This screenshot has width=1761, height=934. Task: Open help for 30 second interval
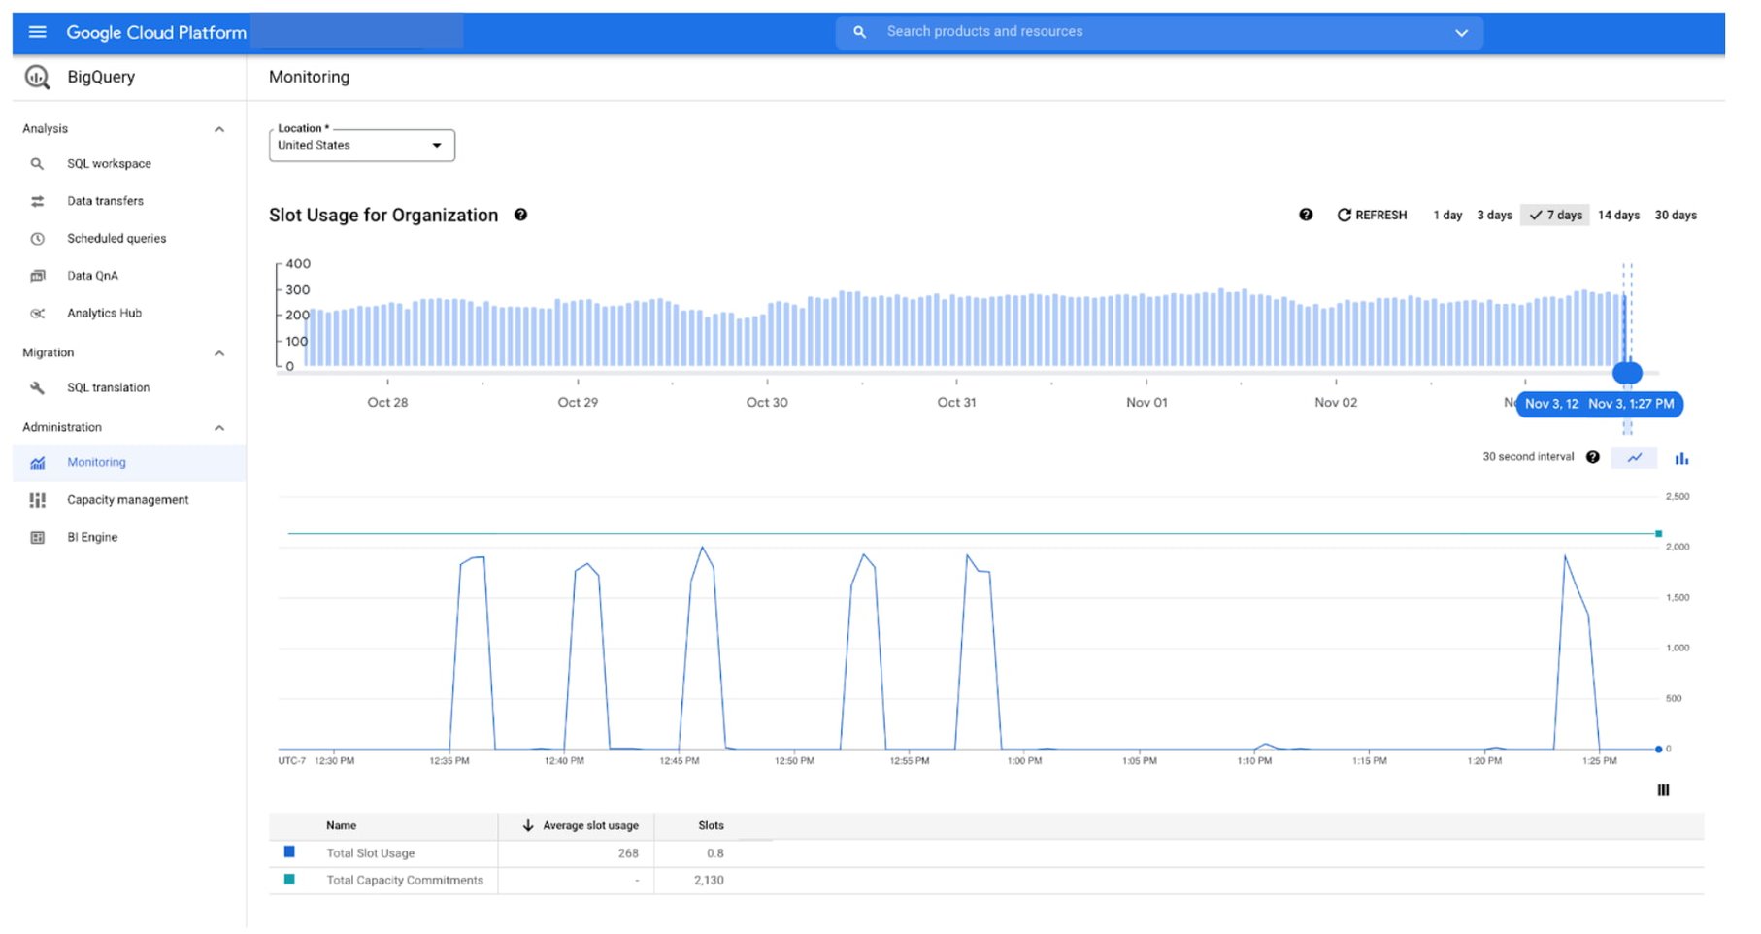1593,457
